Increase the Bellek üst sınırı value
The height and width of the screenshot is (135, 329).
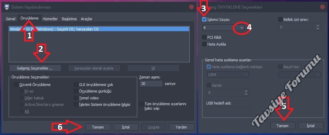318,26
